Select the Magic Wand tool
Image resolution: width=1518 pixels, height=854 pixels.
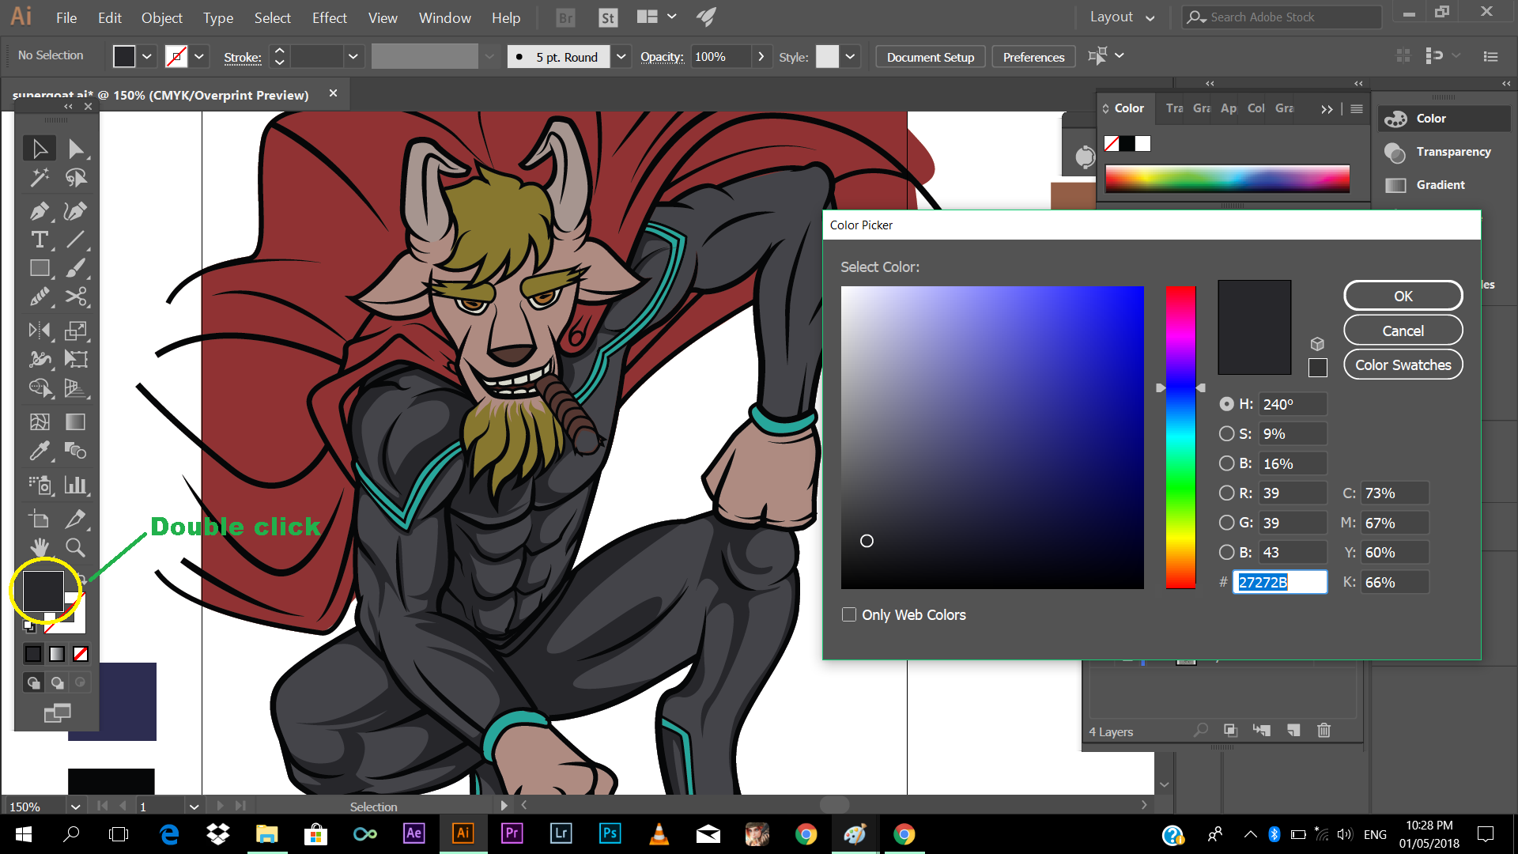[x=39, y=178]
